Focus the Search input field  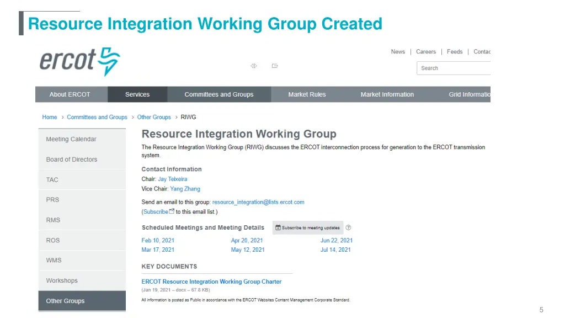click(x=454, y=68)
